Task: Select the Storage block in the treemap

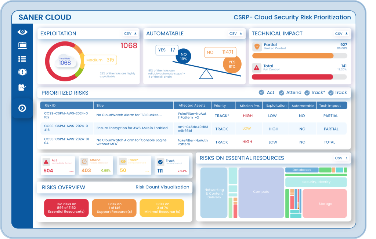Action: 325,203
